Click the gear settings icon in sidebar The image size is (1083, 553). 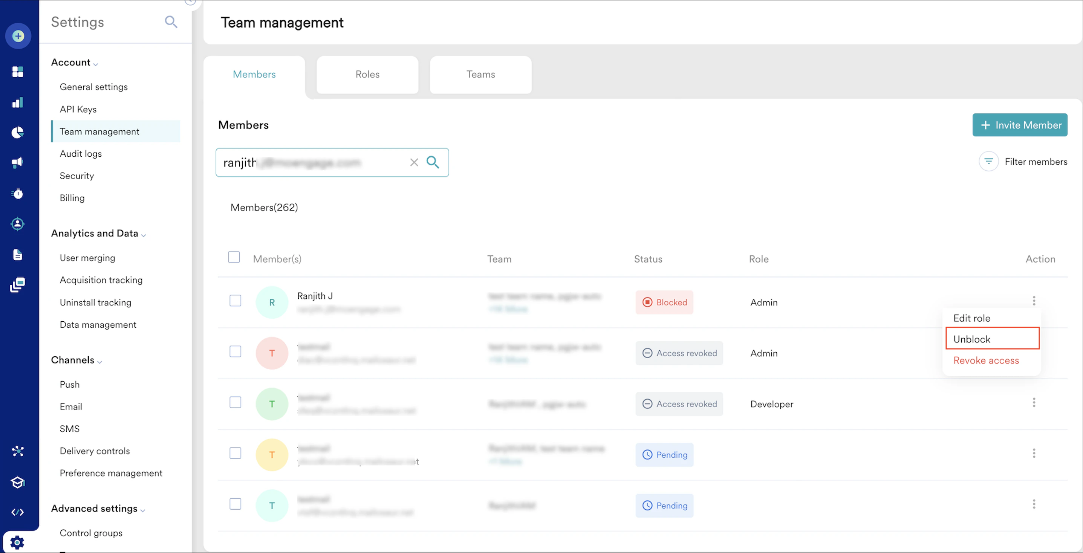[17, 542]
